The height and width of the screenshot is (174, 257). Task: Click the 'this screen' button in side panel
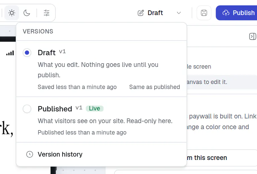click(x=222, y=158)
